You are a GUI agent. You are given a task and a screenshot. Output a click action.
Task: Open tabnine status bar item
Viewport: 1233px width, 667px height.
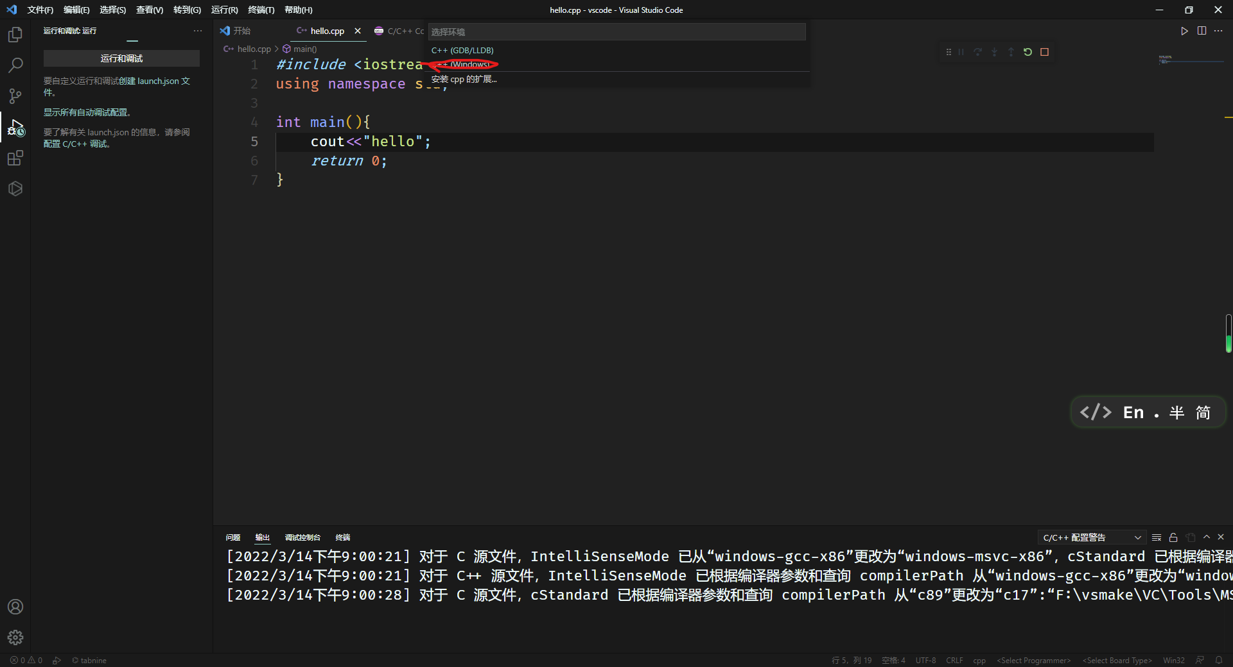click(x=89, y=661)
